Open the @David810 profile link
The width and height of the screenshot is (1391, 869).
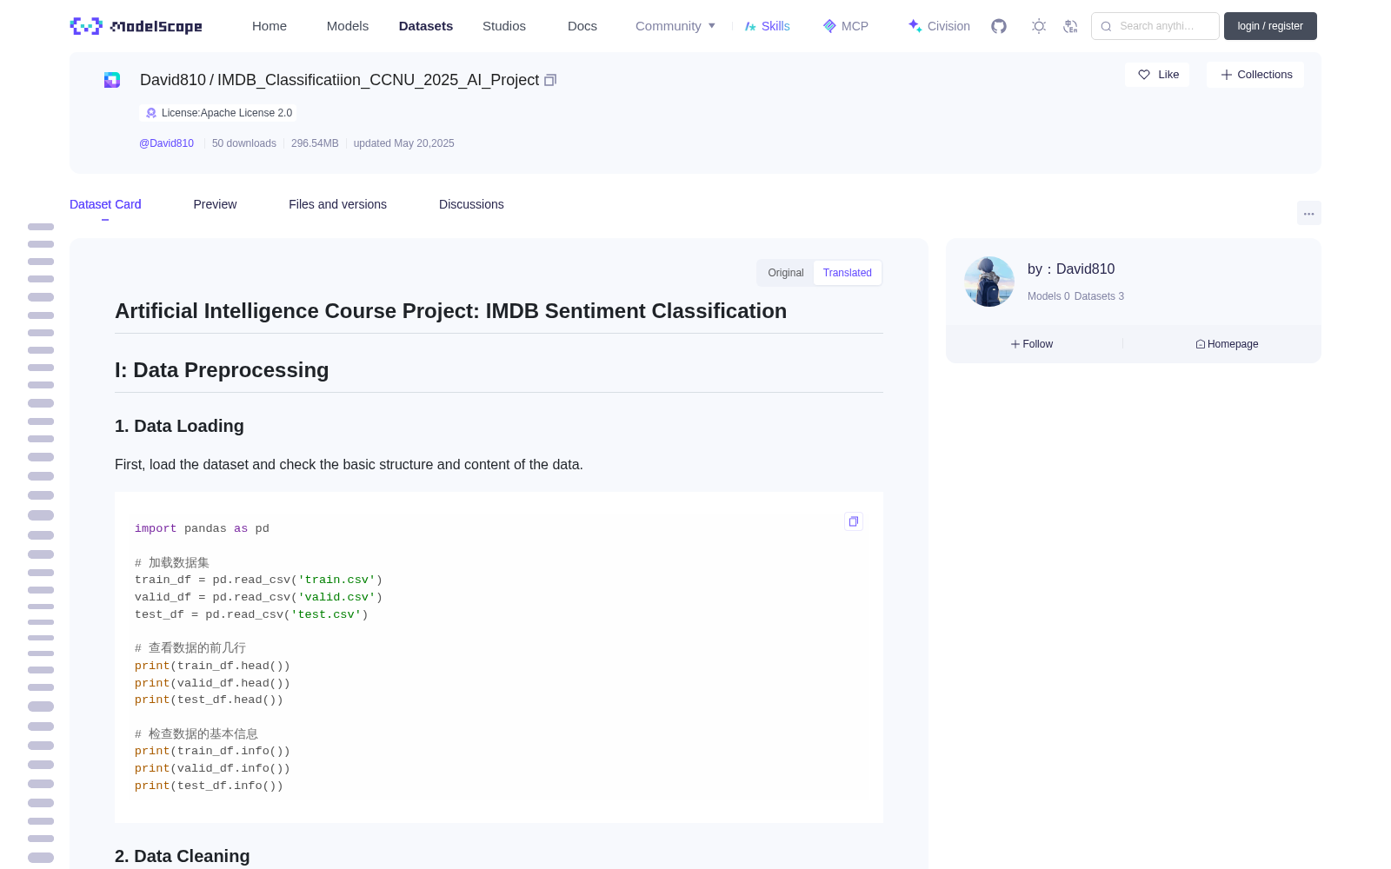tap(166, 143)
